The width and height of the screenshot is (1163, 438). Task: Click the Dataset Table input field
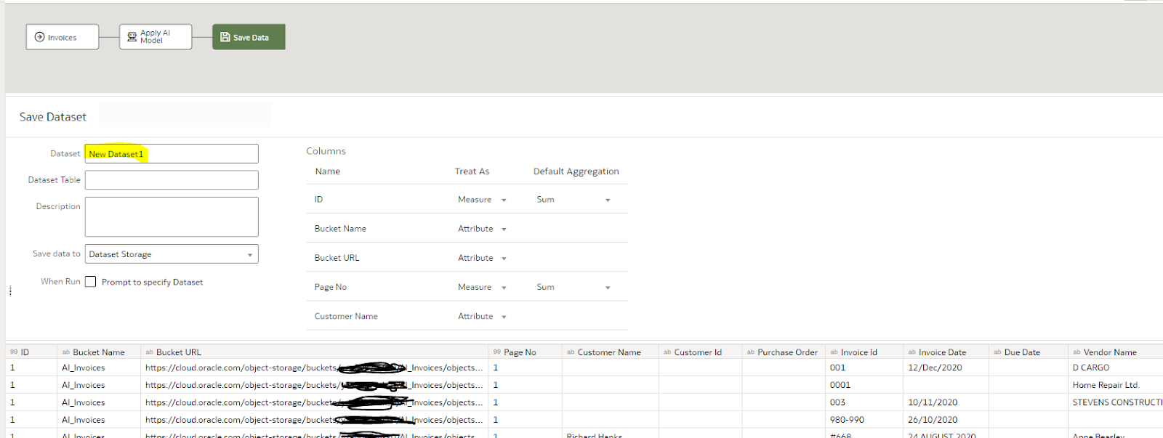point(172,180)
